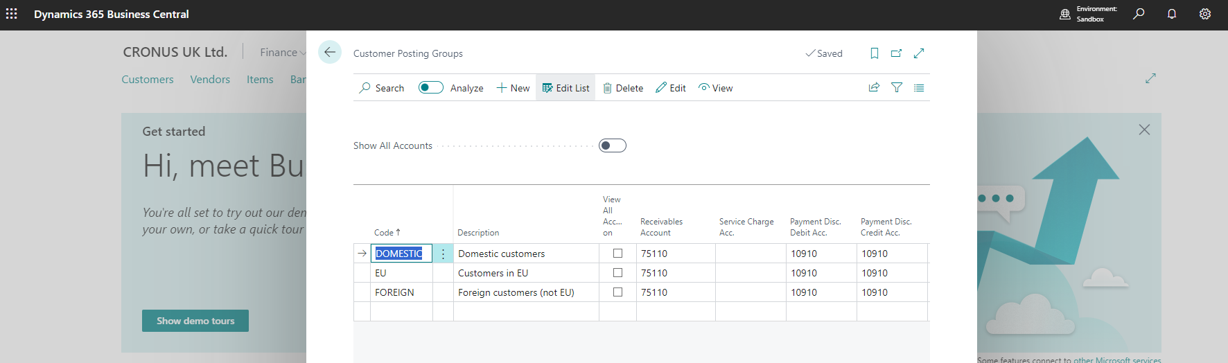The image size is (1228, 363).
Task: Delete the selected posting group
Action: click(x=623, y=88)
